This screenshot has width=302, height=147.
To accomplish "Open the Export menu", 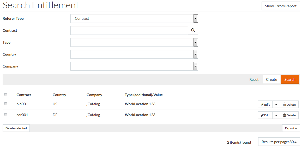I will coord(291,128).
